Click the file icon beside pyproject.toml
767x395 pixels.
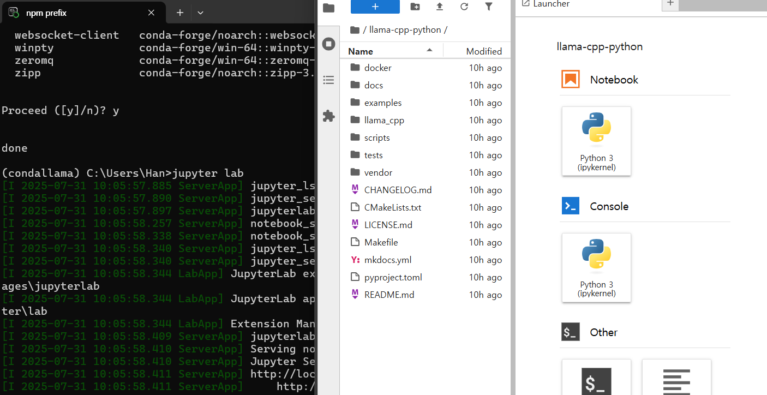(355, 277)
